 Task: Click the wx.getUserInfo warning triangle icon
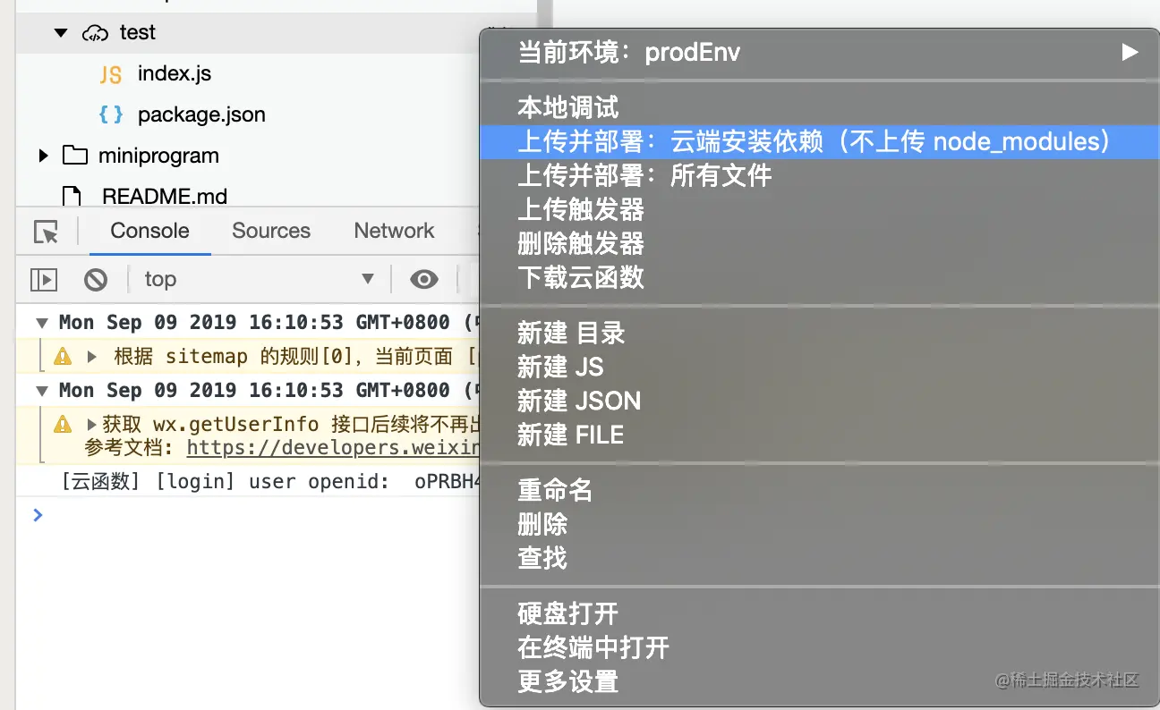tap(63, 424)
